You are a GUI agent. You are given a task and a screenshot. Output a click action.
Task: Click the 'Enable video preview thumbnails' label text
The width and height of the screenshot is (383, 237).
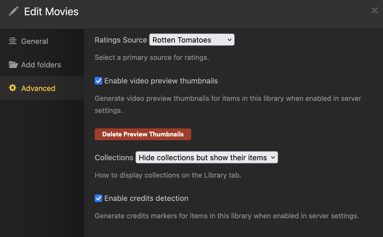tap(161, 81)
